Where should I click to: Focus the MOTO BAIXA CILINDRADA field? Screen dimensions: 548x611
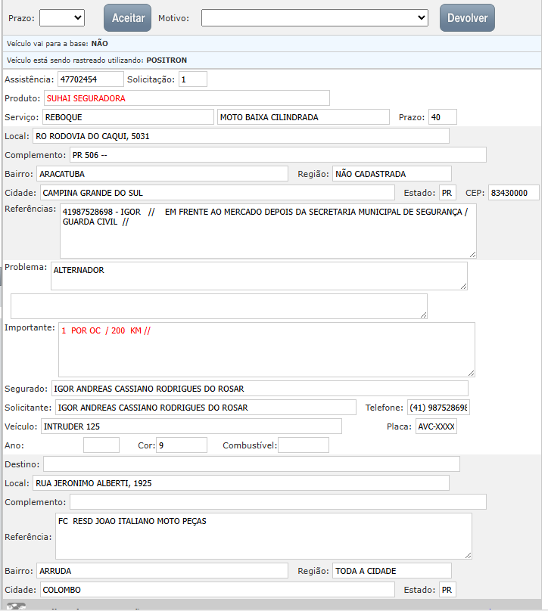[x=302, y=117]
